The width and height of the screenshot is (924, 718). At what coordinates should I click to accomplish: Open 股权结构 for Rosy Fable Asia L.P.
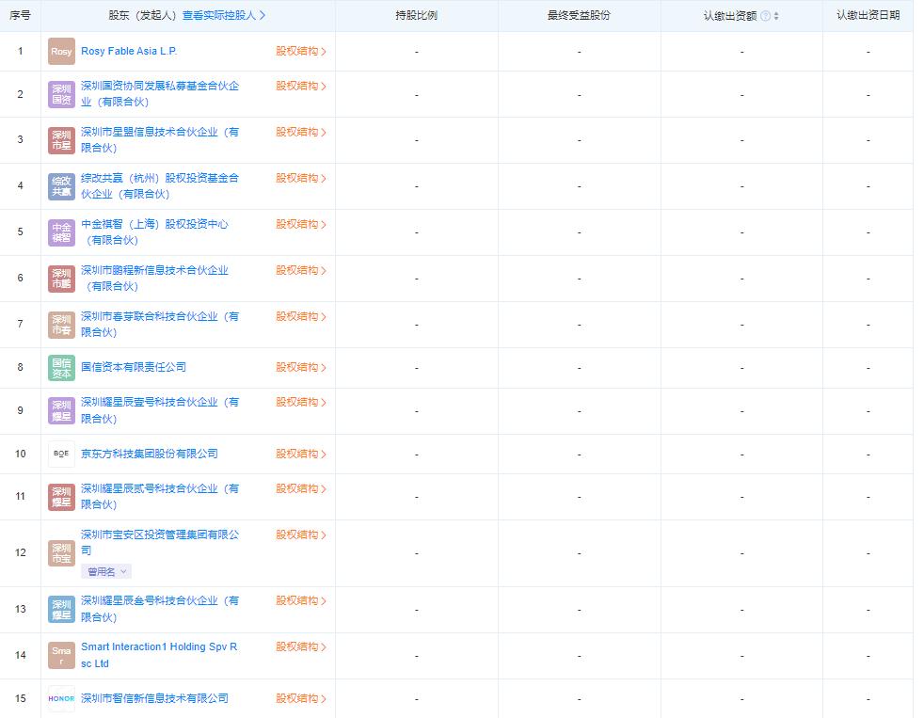(x=300, y=52)
